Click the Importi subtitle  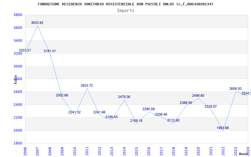pyautogui.click(x=125, y=11)
